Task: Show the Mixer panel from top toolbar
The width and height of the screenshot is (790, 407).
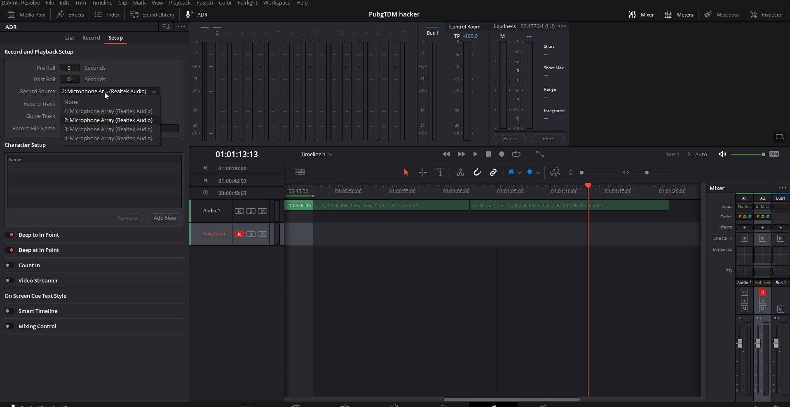Action: pos(641,14)
